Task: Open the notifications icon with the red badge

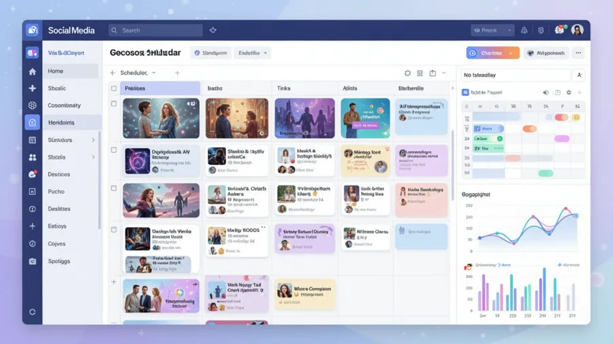Action: (x=559, y=30)
